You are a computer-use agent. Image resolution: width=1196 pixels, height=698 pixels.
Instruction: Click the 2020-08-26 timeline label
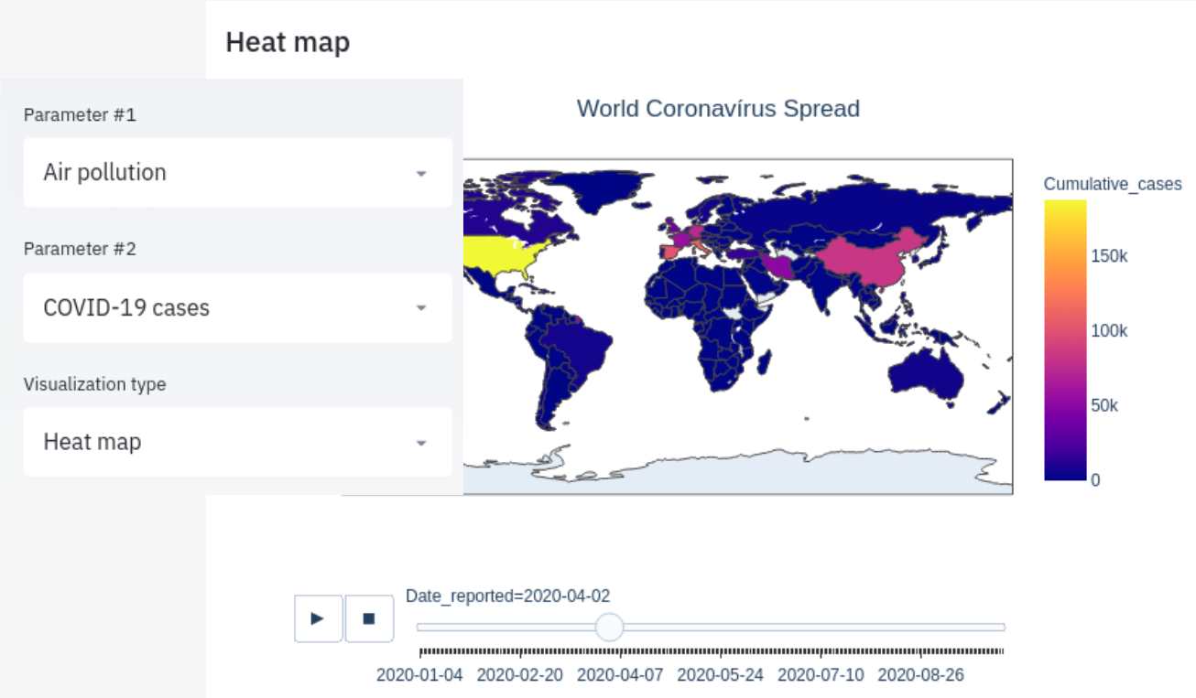click(x=920, y=675)
